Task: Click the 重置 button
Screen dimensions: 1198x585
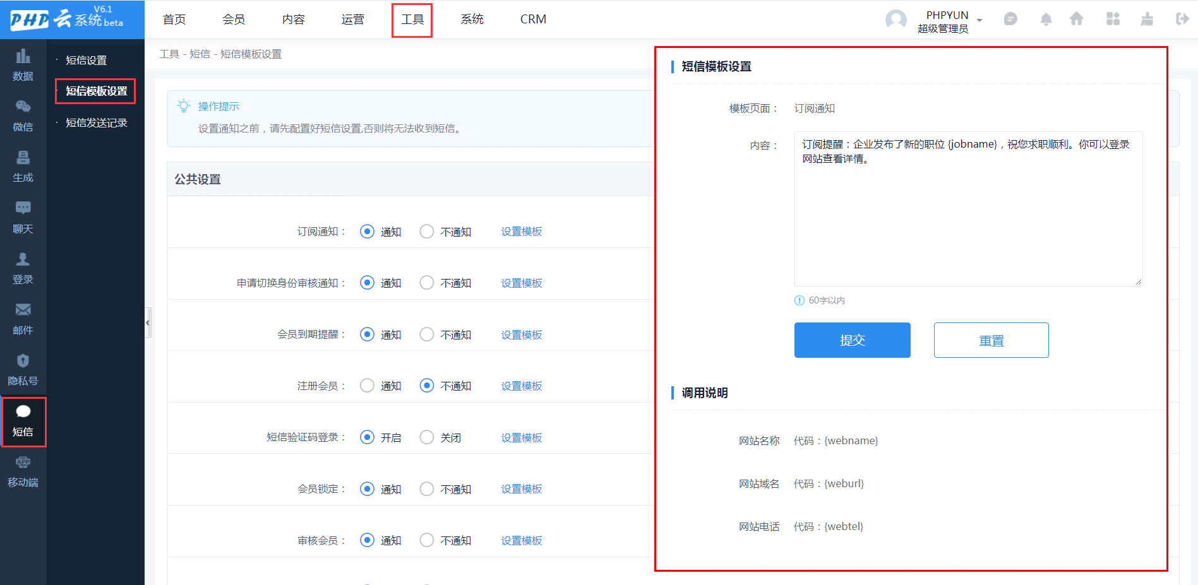Action: (x=991, y=340)
